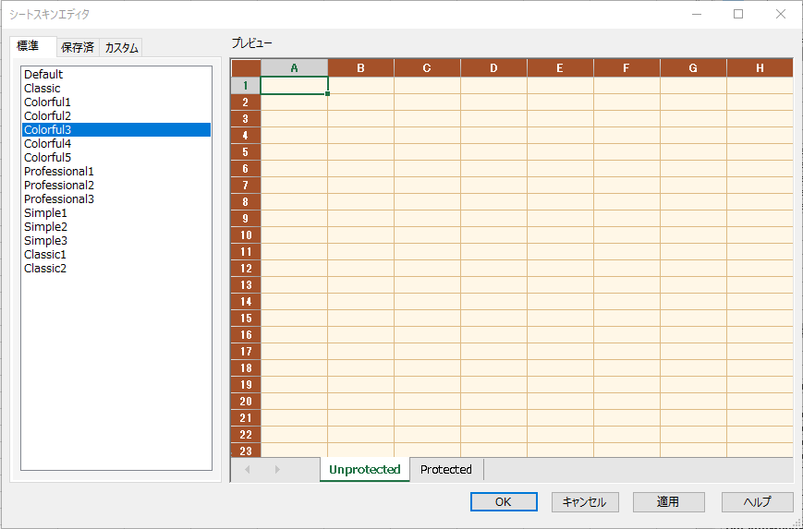Image resolution: width=803 pixels, height=529 pixels.
Task: Choose the Classic skin entry
Action: 43,89
